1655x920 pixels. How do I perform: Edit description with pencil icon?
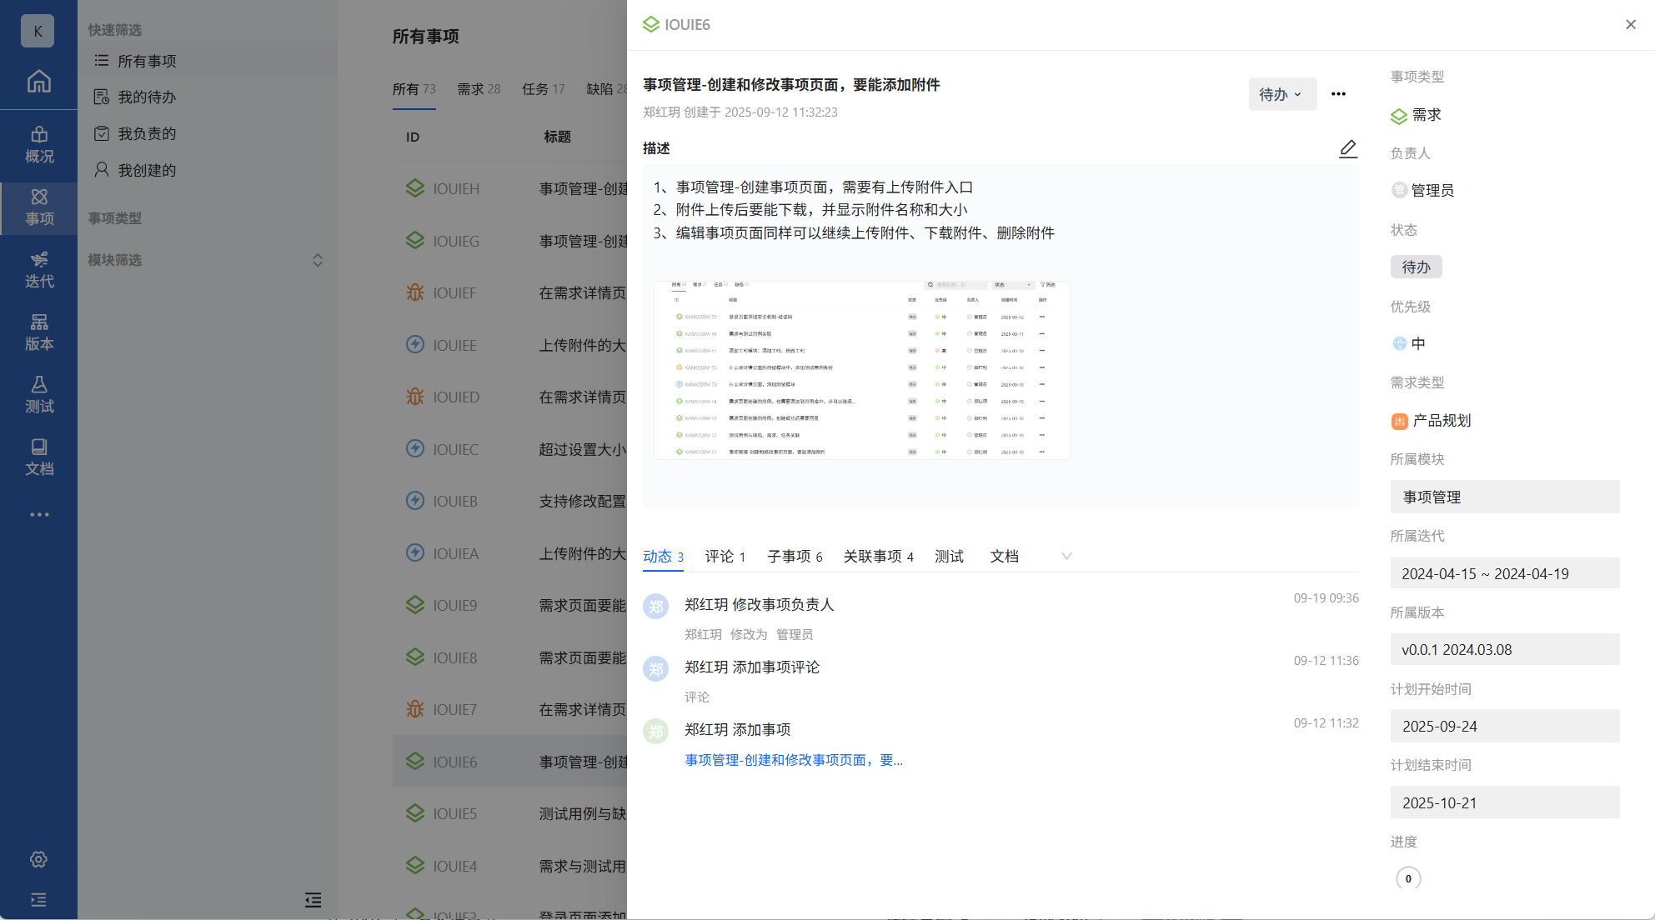click(x=1347, y=149)
